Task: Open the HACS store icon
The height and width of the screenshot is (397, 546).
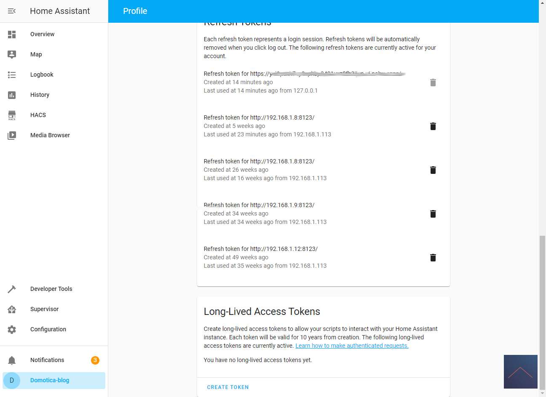Action: pyautogui.click(x=12, y=115)
